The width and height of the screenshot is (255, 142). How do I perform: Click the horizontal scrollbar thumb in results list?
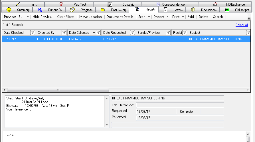[58, 90]
